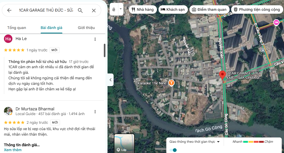Open the Lớp layers thumbnail
The width and height of the screenshot is (284, 153).
pos(124,144)
